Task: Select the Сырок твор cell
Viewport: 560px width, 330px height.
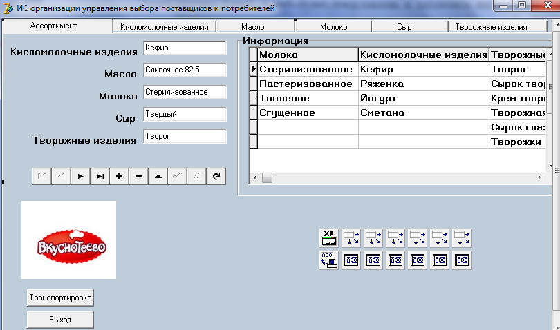Action: (x=518, y=84)
